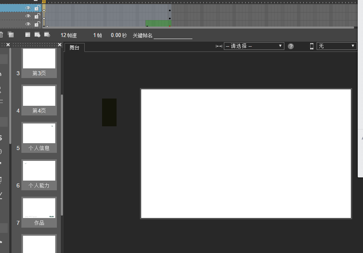Select page thumbnail 第4页

point(39,100)
